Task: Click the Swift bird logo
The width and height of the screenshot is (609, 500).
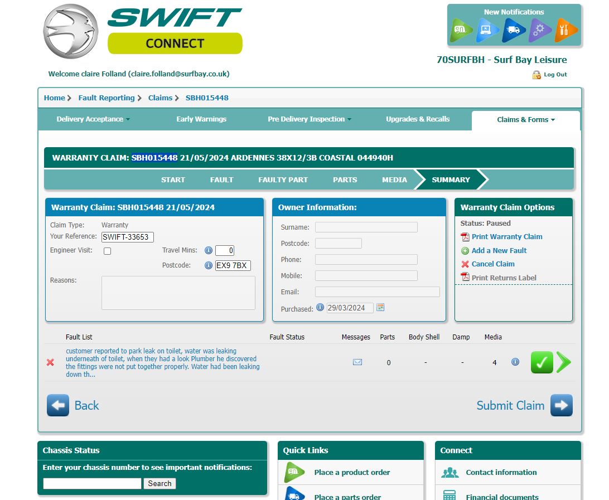Action: pos(70,31)
